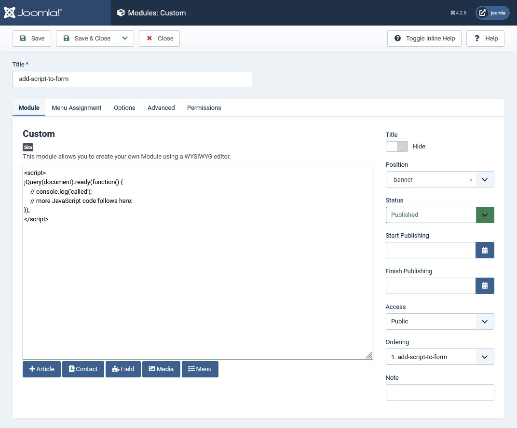
Task: Insert a Field via puzzle button
Action: pos(123,369)
